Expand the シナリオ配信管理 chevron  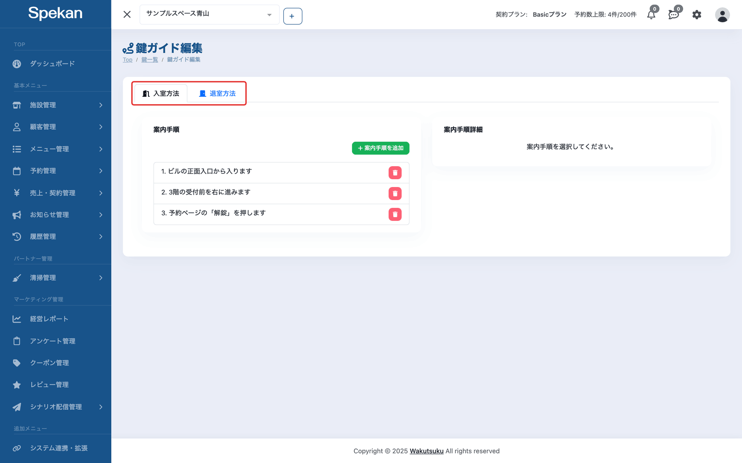point(101,407)
